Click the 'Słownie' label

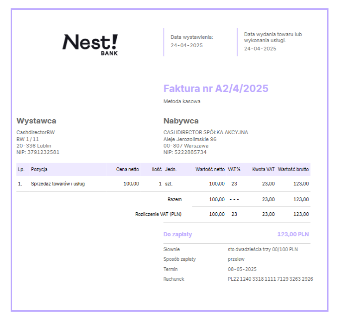[x=171, y=249]
